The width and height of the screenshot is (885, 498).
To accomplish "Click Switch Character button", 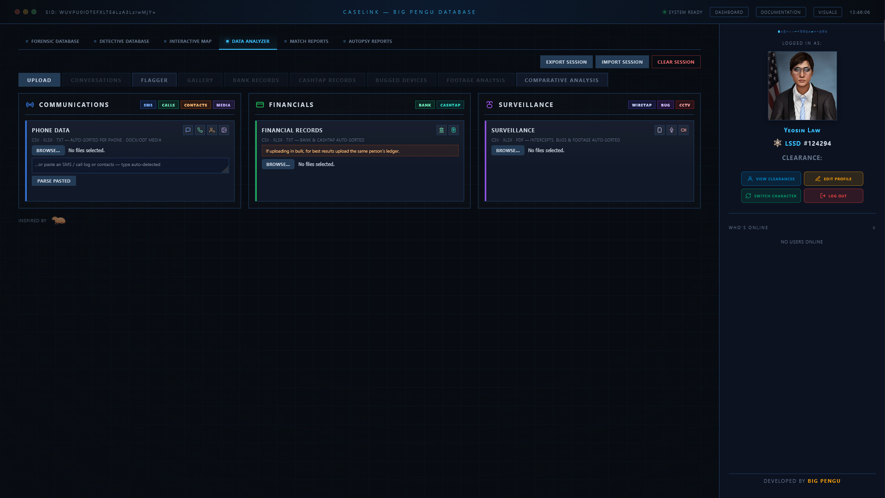I will [771, 196].
